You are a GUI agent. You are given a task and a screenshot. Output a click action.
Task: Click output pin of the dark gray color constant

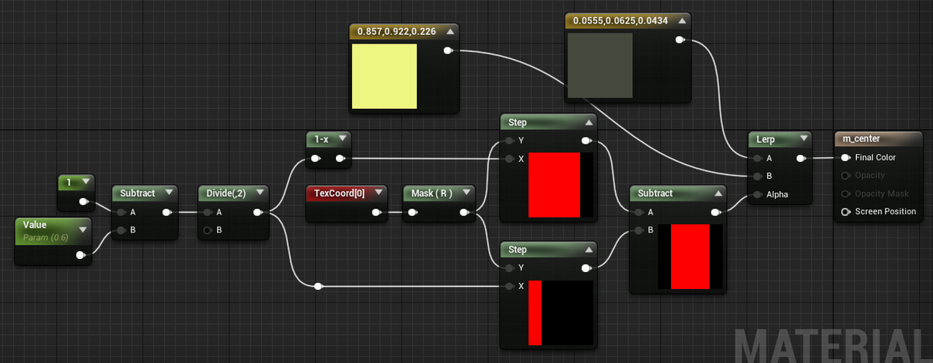(680, 40)
